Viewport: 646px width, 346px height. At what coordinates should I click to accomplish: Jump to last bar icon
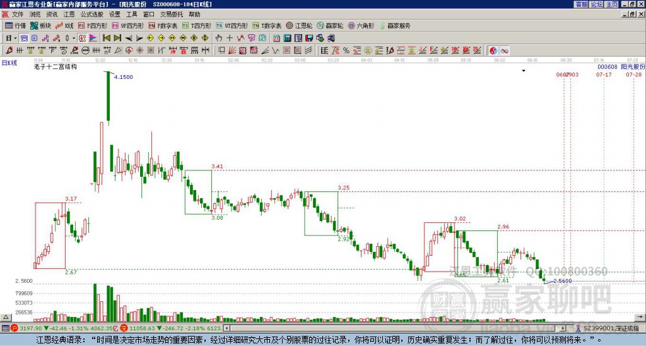click(x=117, y=38)
